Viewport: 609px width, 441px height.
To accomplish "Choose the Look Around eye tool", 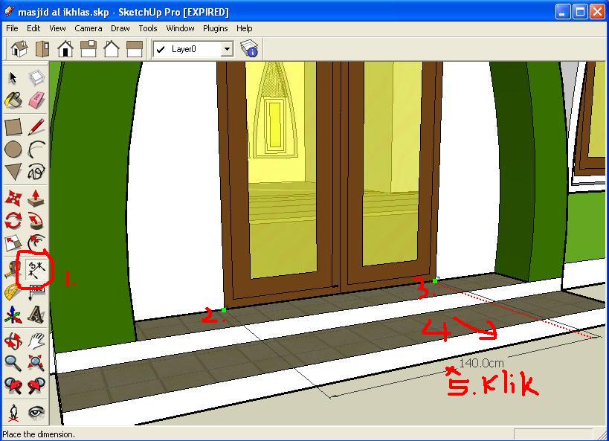I will pyautogui.click(x=36, y=413).
